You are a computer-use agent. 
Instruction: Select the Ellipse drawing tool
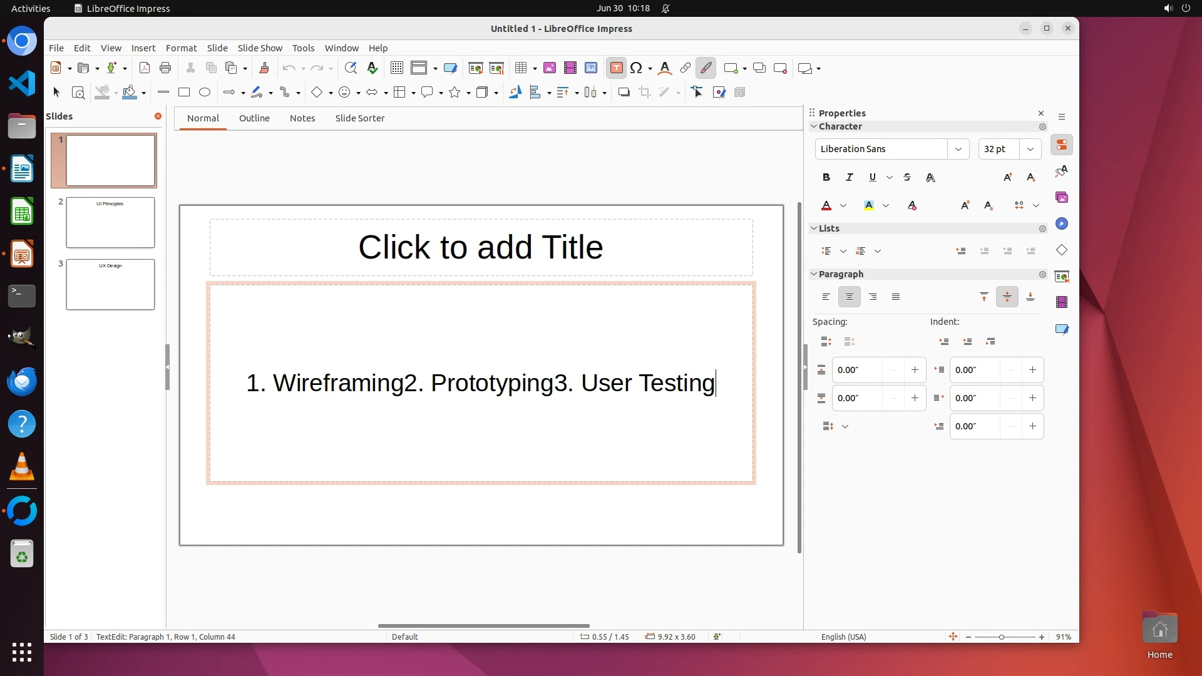pyautogui.click(x=204, y=93)
